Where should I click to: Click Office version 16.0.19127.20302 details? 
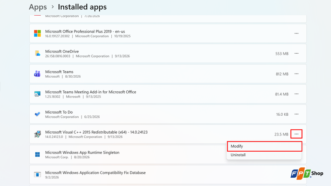click(x=57, y=36)
